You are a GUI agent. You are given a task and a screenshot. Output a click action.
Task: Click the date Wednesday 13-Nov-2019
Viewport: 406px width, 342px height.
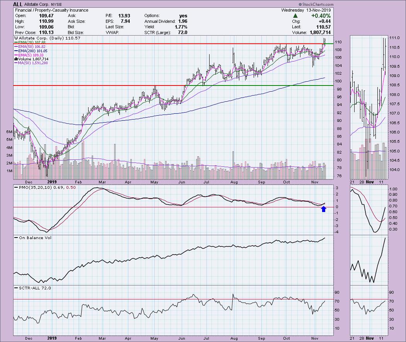click(306, 10)
